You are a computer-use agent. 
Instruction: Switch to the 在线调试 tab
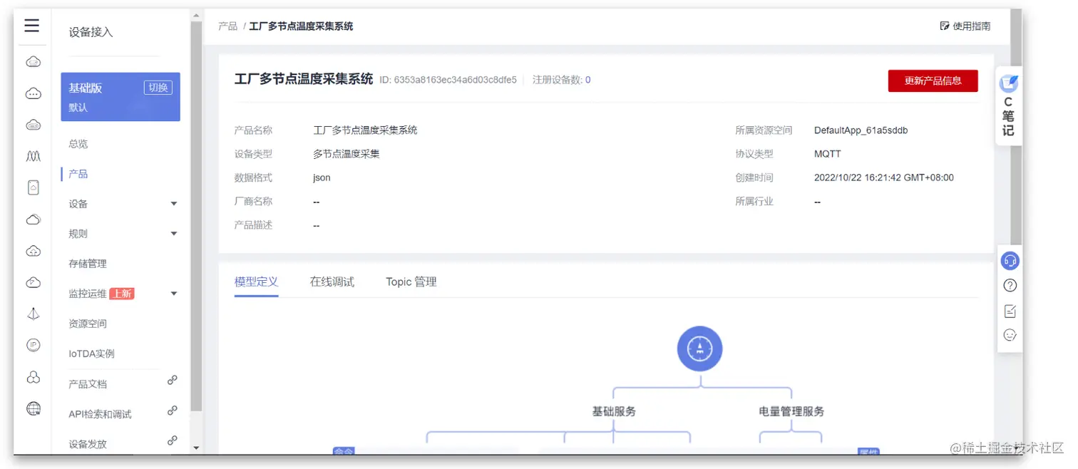pyautogui.click(x=332, y=282)
